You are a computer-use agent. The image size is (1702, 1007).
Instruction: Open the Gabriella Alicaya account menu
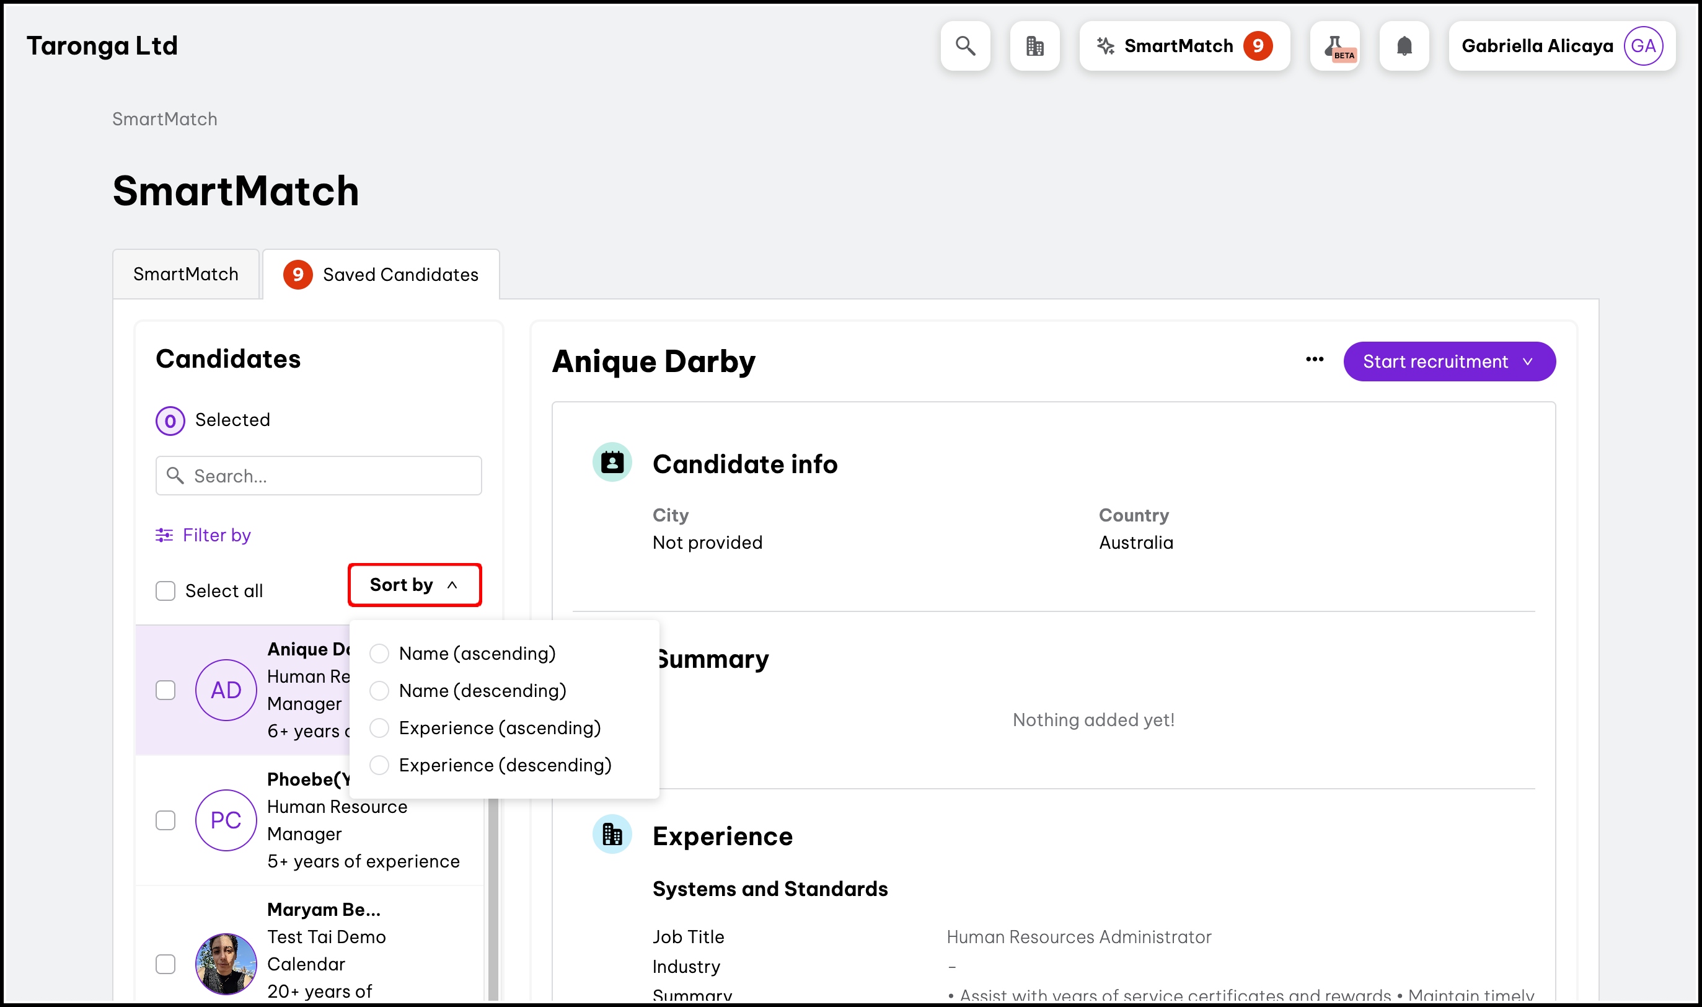pos(1562,46)
